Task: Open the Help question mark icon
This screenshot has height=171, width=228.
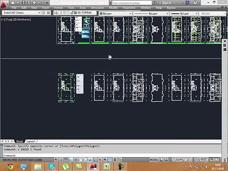Action: point(195,3)
